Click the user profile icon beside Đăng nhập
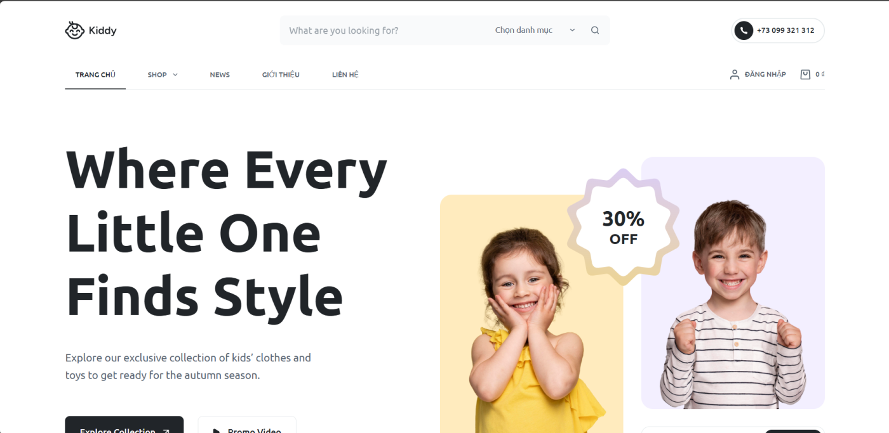 click(x=735, y=74)
